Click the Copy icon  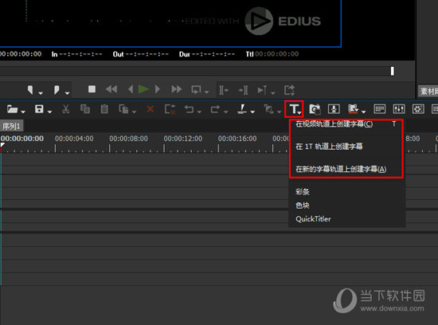[x=85, y=109]
